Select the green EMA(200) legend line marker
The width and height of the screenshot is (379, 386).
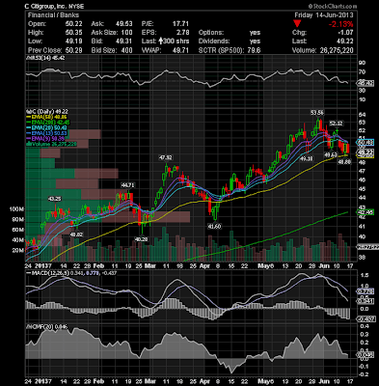(28, 123)
